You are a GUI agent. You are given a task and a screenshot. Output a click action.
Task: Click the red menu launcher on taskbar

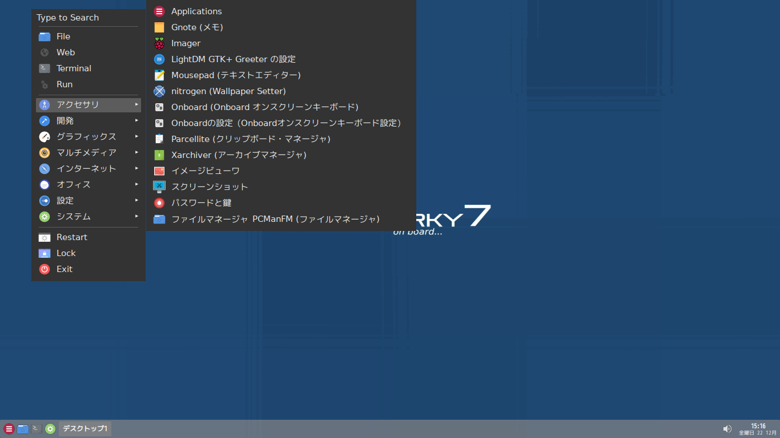pyautogui.click(x=9, y=429)
